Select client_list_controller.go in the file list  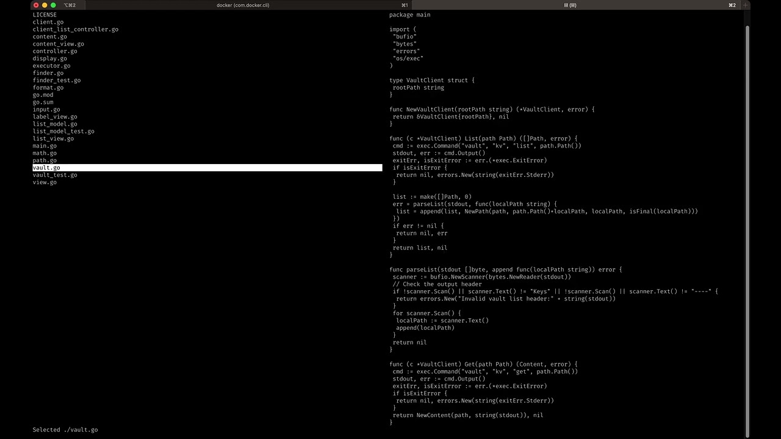[x=76, y=29]
